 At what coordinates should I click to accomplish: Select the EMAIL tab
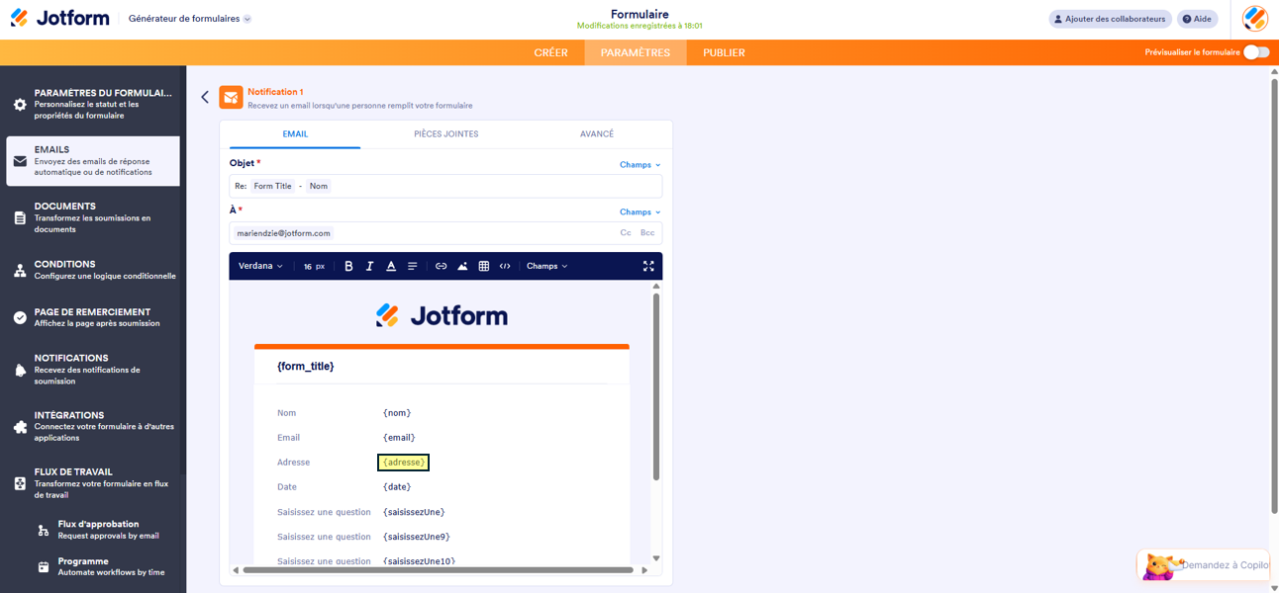(x=295, y=134)
